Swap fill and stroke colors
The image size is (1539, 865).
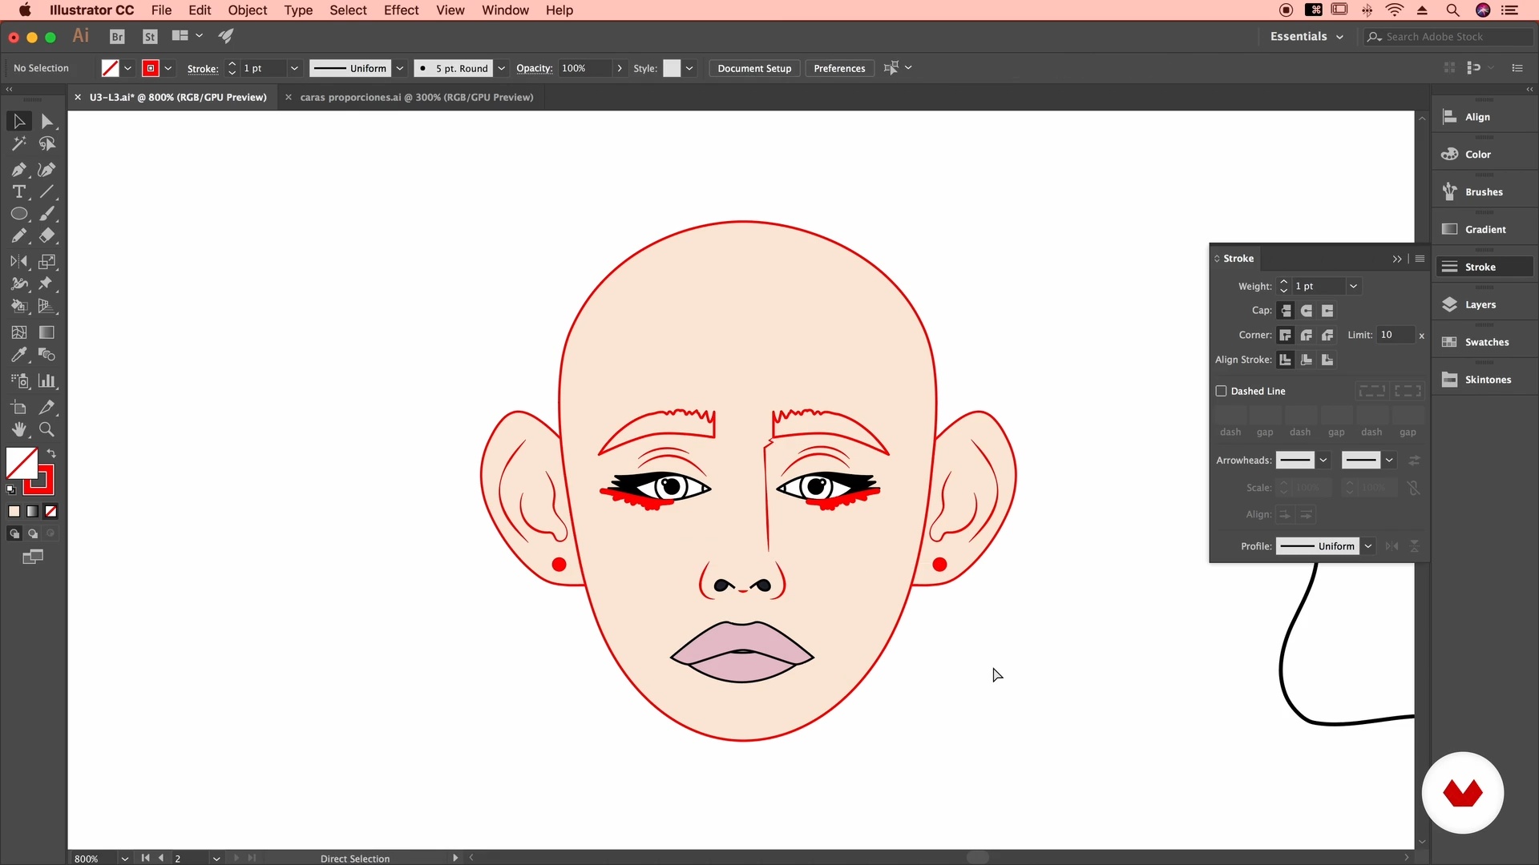coord(51,454)
